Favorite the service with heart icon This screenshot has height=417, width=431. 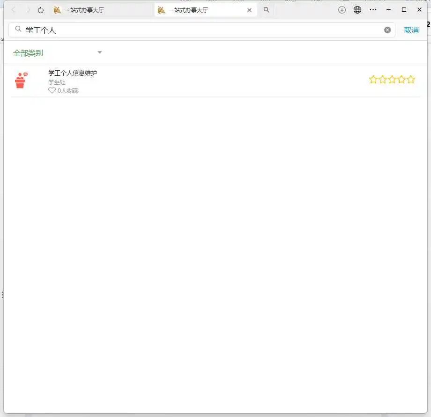click(x=52, y=90)
